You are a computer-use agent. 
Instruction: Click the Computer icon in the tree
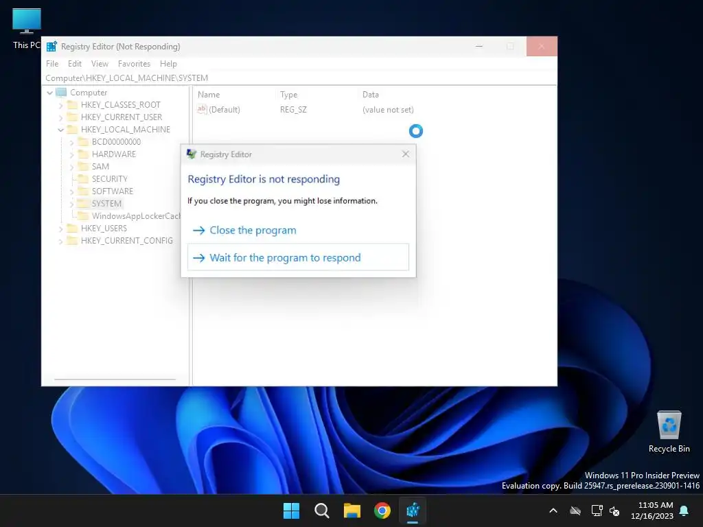61,93
